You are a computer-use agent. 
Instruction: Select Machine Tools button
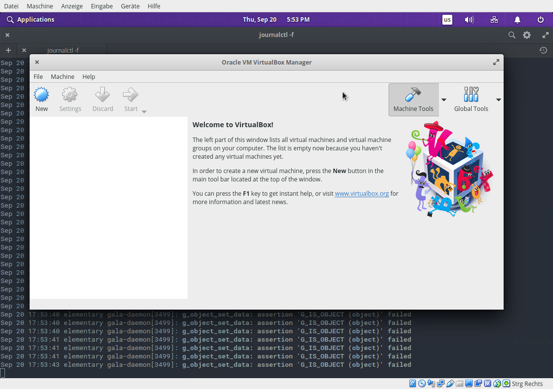coord(413,100)
